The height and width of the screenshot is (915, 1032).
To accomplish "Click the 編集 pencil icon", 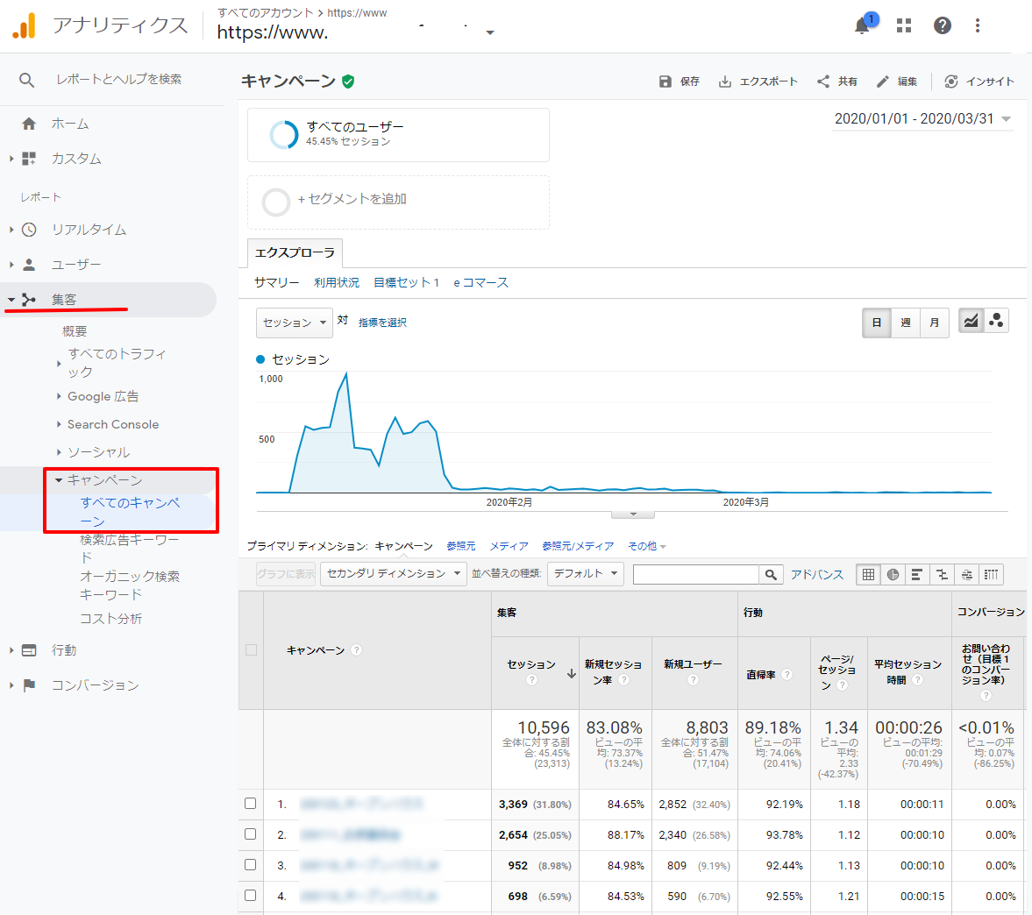I will [x=883, y=82].
